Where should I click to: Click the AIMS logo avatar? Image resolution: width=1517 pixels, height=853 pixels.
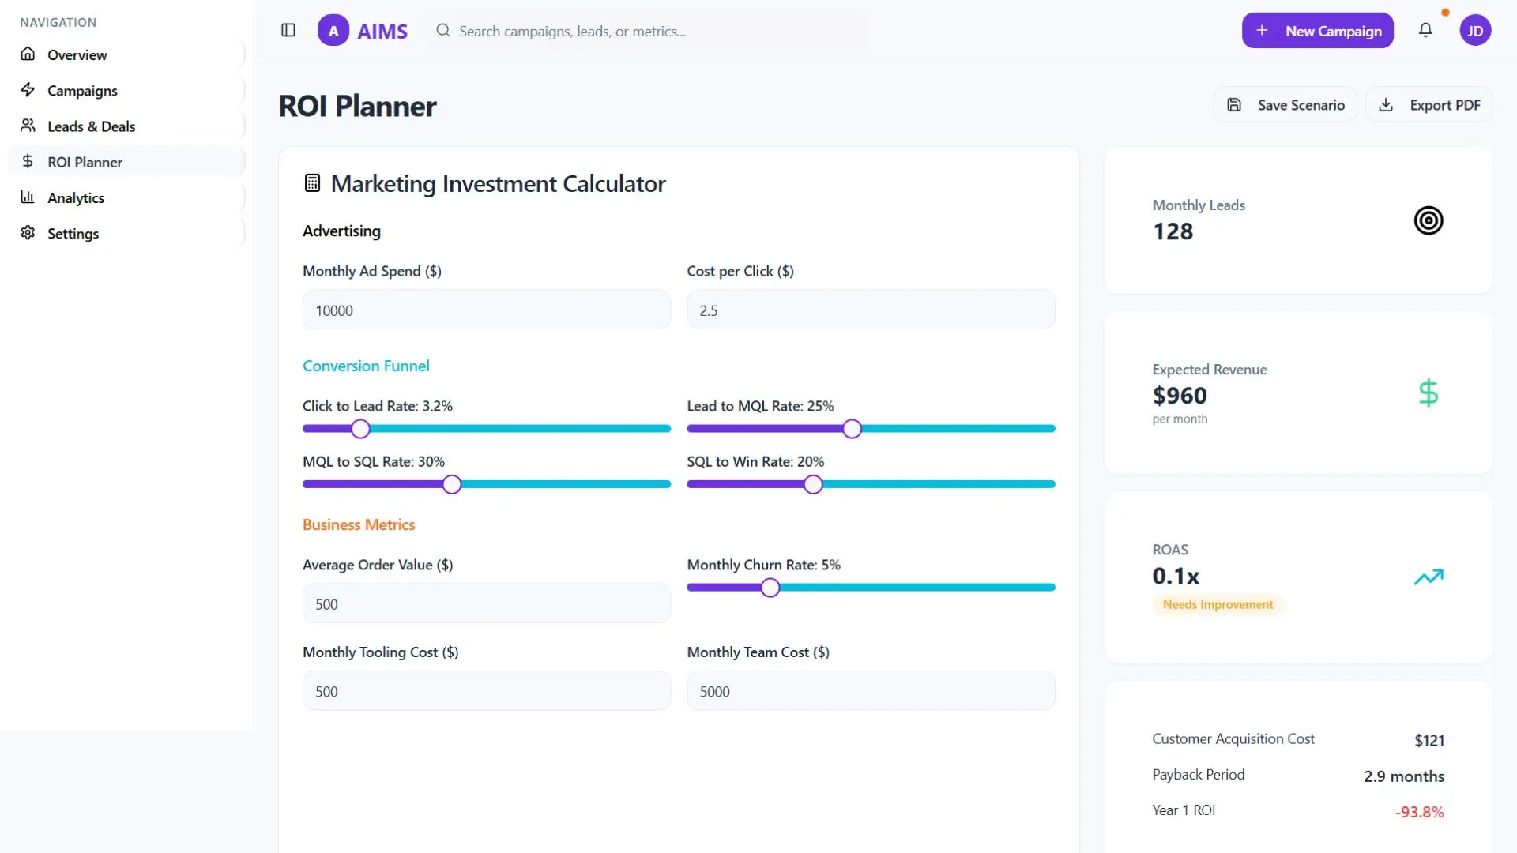[x=333, y=31]
